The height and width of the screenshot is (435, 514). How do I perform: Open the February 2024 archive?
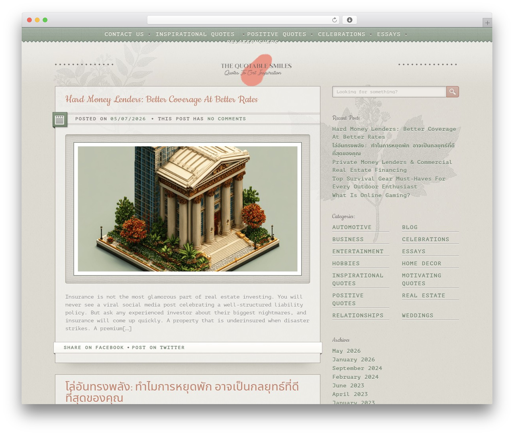tap(355, 377)
